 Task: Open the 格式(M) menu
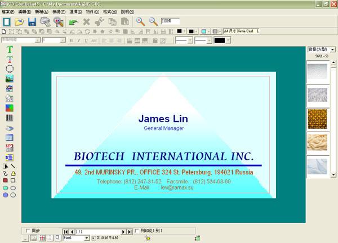tap(110, 12)
